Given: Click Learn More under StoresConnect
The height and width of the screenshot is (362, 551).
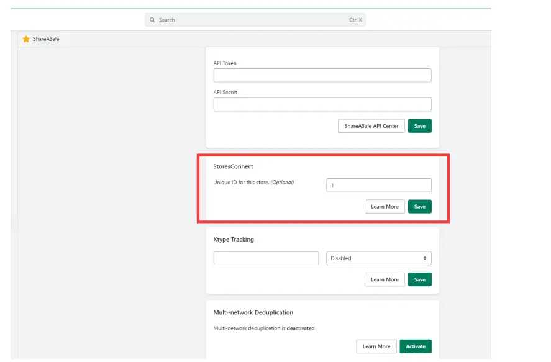Looking at the screenshot, I should [x=385, y=207].
